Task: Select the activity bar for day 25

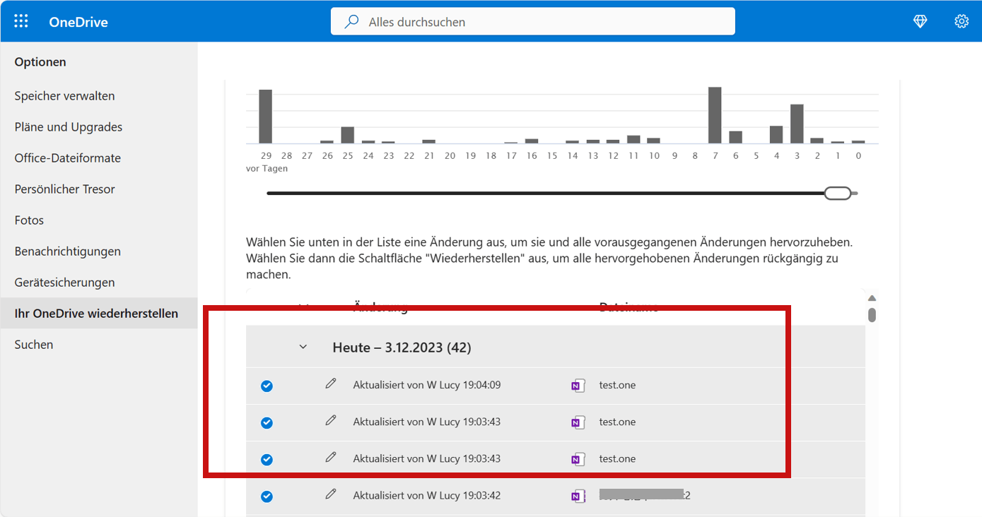Action: coord(347,135)
